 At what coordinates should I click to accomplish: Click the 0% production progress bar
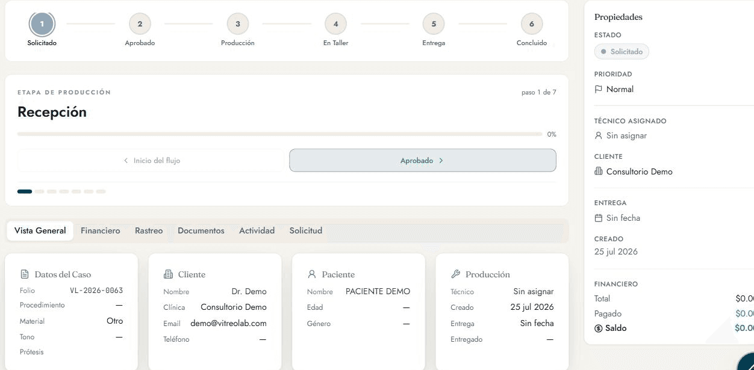(279, 134)
